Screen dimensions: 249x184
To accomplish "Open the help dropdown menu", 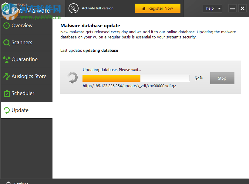I will [x=212, y=8].
